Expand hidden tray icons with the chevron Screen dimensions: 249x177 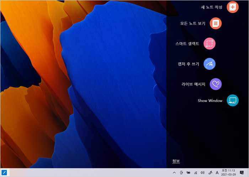[174, 173]
